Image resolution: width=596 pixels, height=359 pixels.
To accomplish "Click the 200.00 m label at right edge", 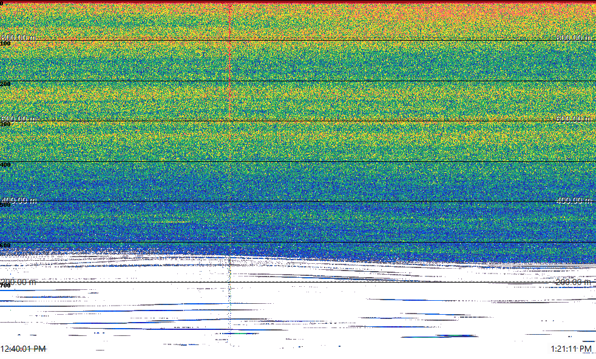I will [574, 282].
